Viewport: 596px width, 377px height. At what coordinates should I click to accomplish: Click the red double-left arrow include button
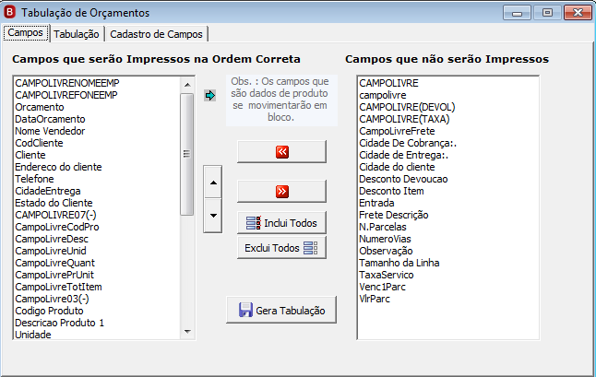(281, 151)
